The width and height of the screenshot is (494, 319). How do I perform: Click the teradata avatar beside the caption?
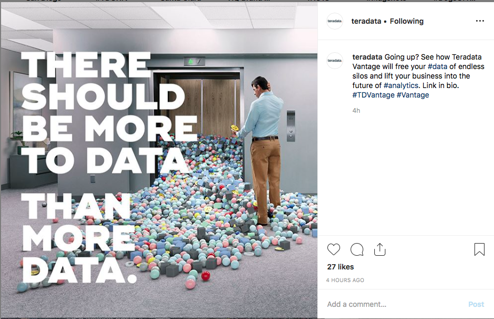point(335,61)
